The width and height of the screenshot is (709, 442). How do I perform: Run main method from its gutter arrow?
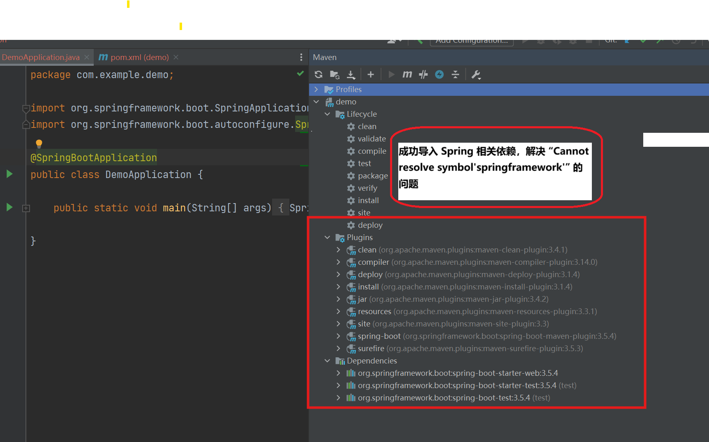pyautogui.click(x=9, y=207)
